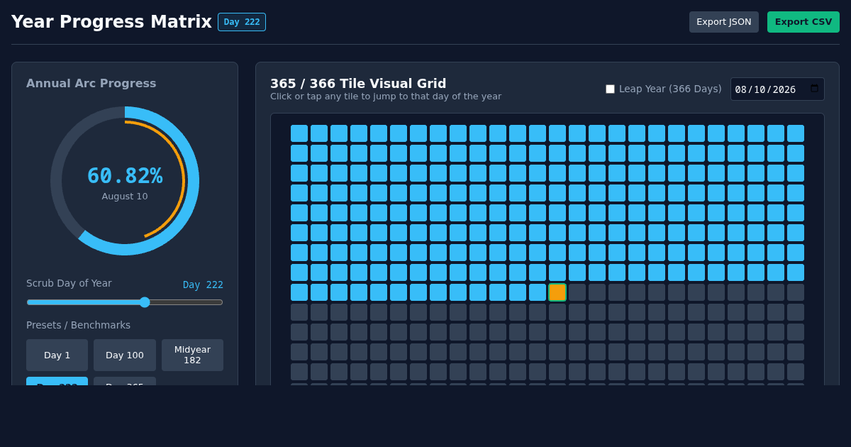Click the Annual Arc Progress heading

[91, 83]
